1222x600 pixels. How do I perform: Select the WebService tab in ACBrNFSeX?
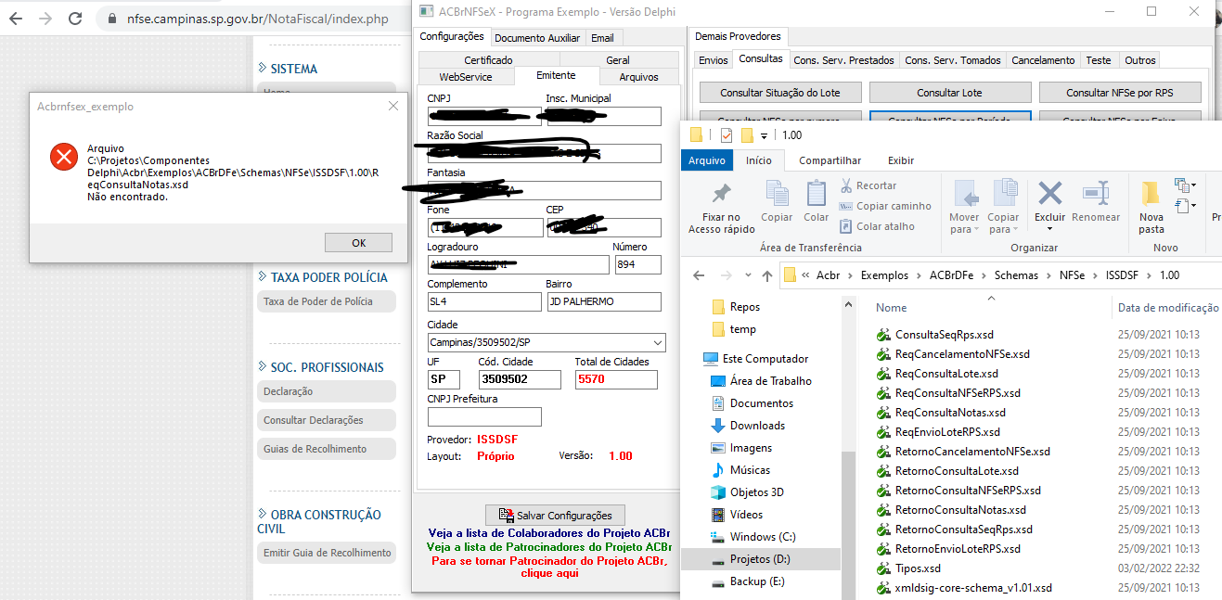[465, 77]
